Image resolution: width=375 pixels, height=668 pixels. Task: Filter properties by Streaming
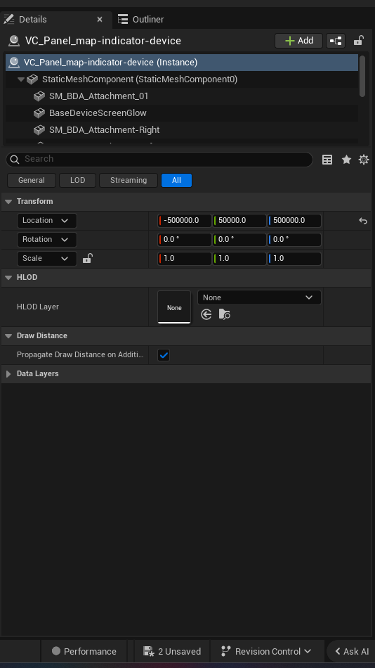(129, 180)
